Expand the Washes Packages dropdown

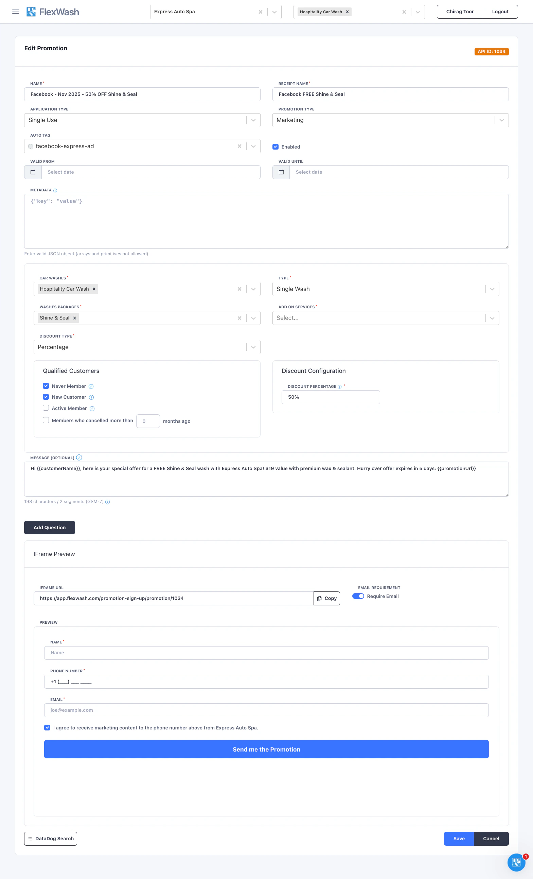pyautogui.click(x=253, y=318)
